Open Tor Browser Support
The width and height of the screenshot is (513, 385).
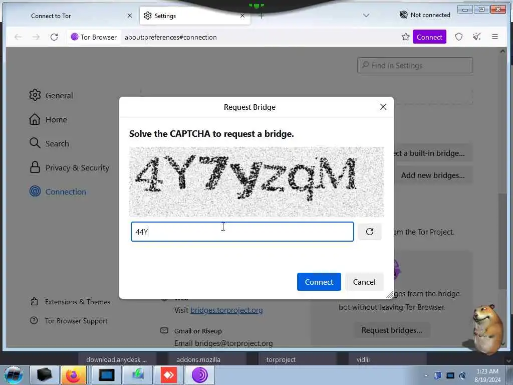69,321
